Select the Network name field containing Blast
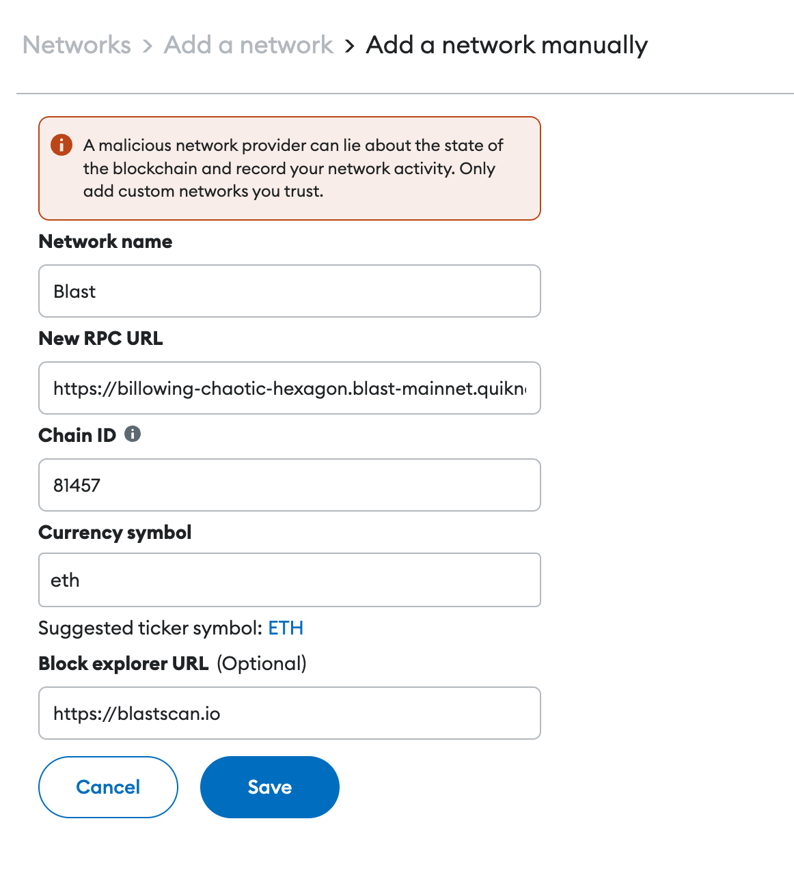Viewport: 794px width, 877px height. (289, 291)
